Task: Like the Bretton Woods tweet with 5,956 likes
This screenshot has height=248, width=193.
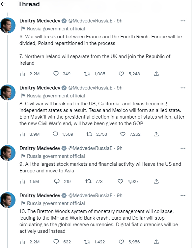Action: click(x=121, y=242)
